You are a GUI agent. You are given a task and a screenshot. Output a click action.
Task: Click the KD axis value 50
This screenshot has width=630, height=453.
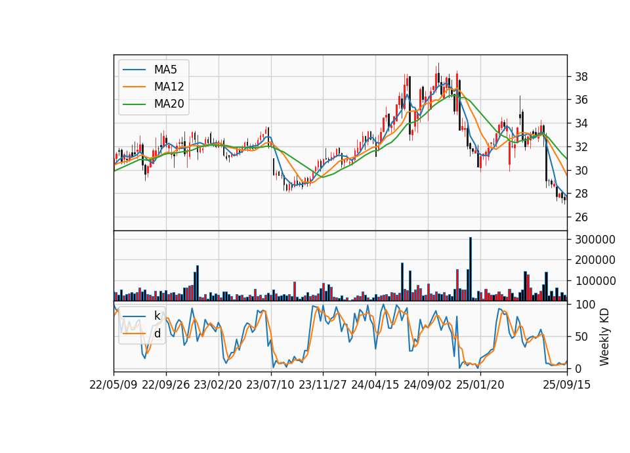tap(581, 337)
